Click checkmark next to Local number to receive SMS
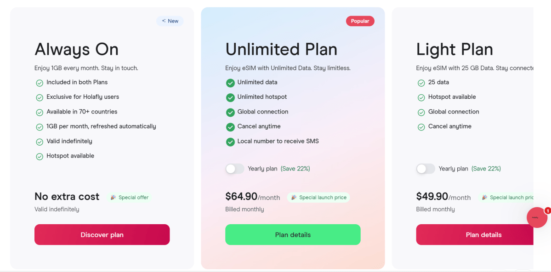The height and width of the screenshot is (272, 551). 230,142
